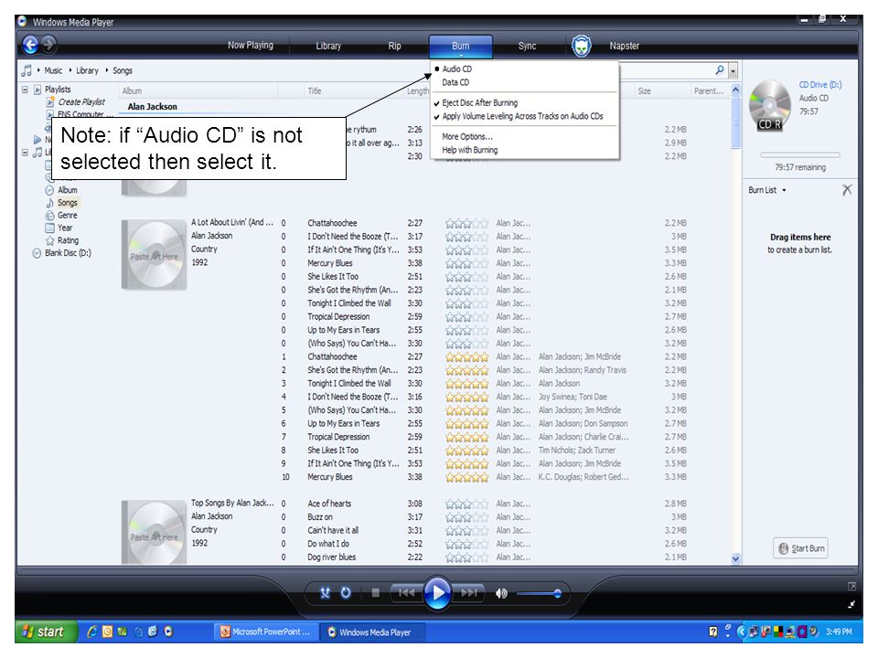The height and width of the screenshot is (658, 878).
Task: Click the CD Drive (D:) link
Action: pyautogui.click(x=819, y=84)
